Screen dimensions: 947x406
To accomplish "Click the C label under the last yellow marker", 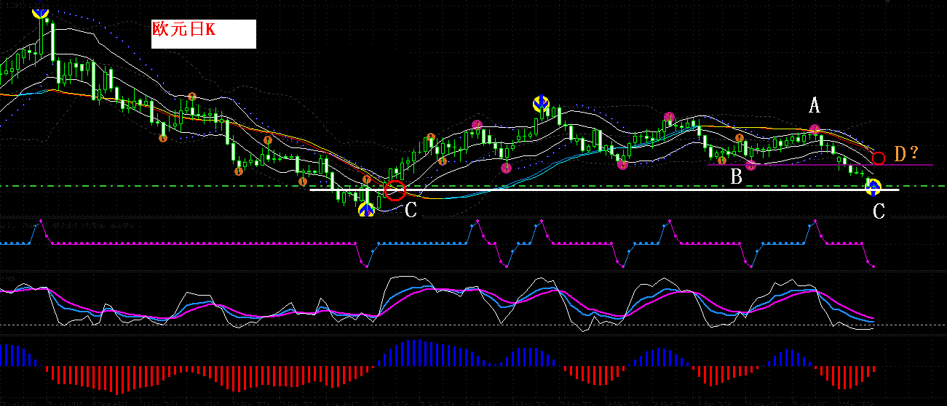I will tap(879, 211).
